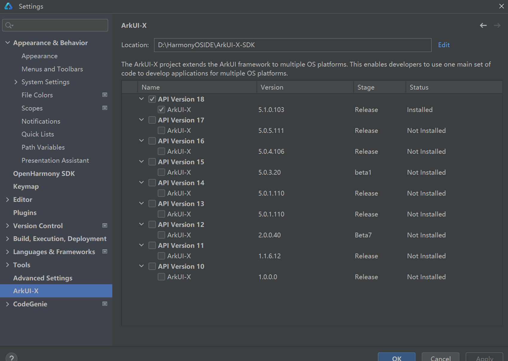Image resolution: width=508 pixels, height=361 pixels.
Task: Click the Cancel button
Action: click(441, 357)
